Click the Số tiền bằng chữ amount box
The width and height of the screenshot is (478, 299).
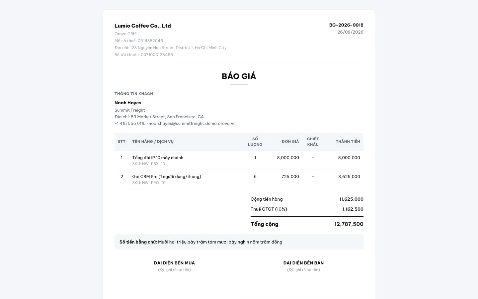239,242
